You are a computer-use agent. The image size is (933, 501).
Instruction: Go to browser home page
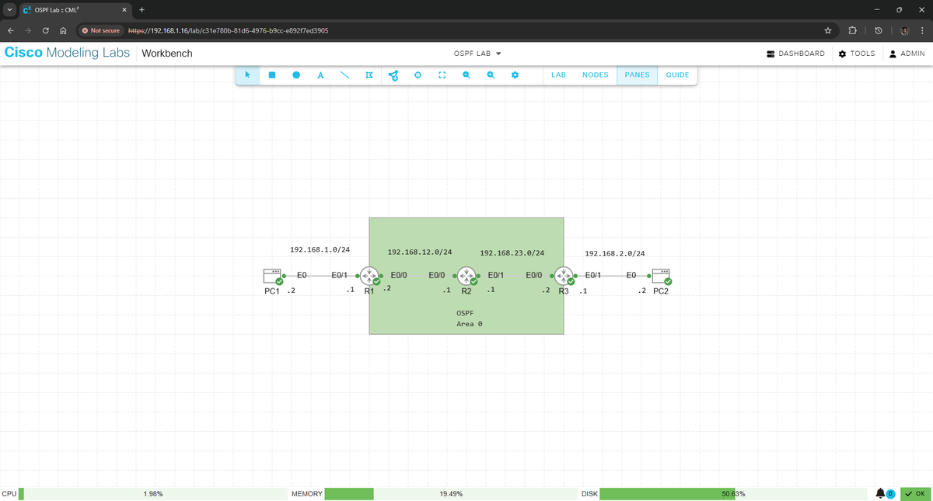coord(63,30)
